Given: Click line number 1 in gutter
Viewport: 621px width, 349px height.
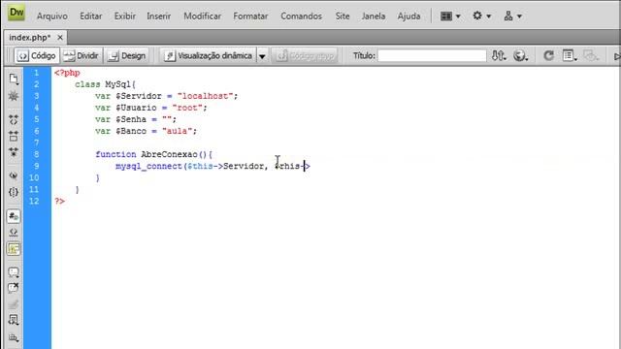Looking at the screenshot, I should point(36,73).
